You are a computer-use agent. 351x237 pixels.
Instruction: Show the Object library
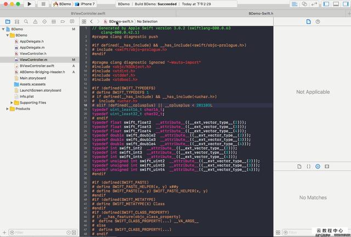click(318, 166)
